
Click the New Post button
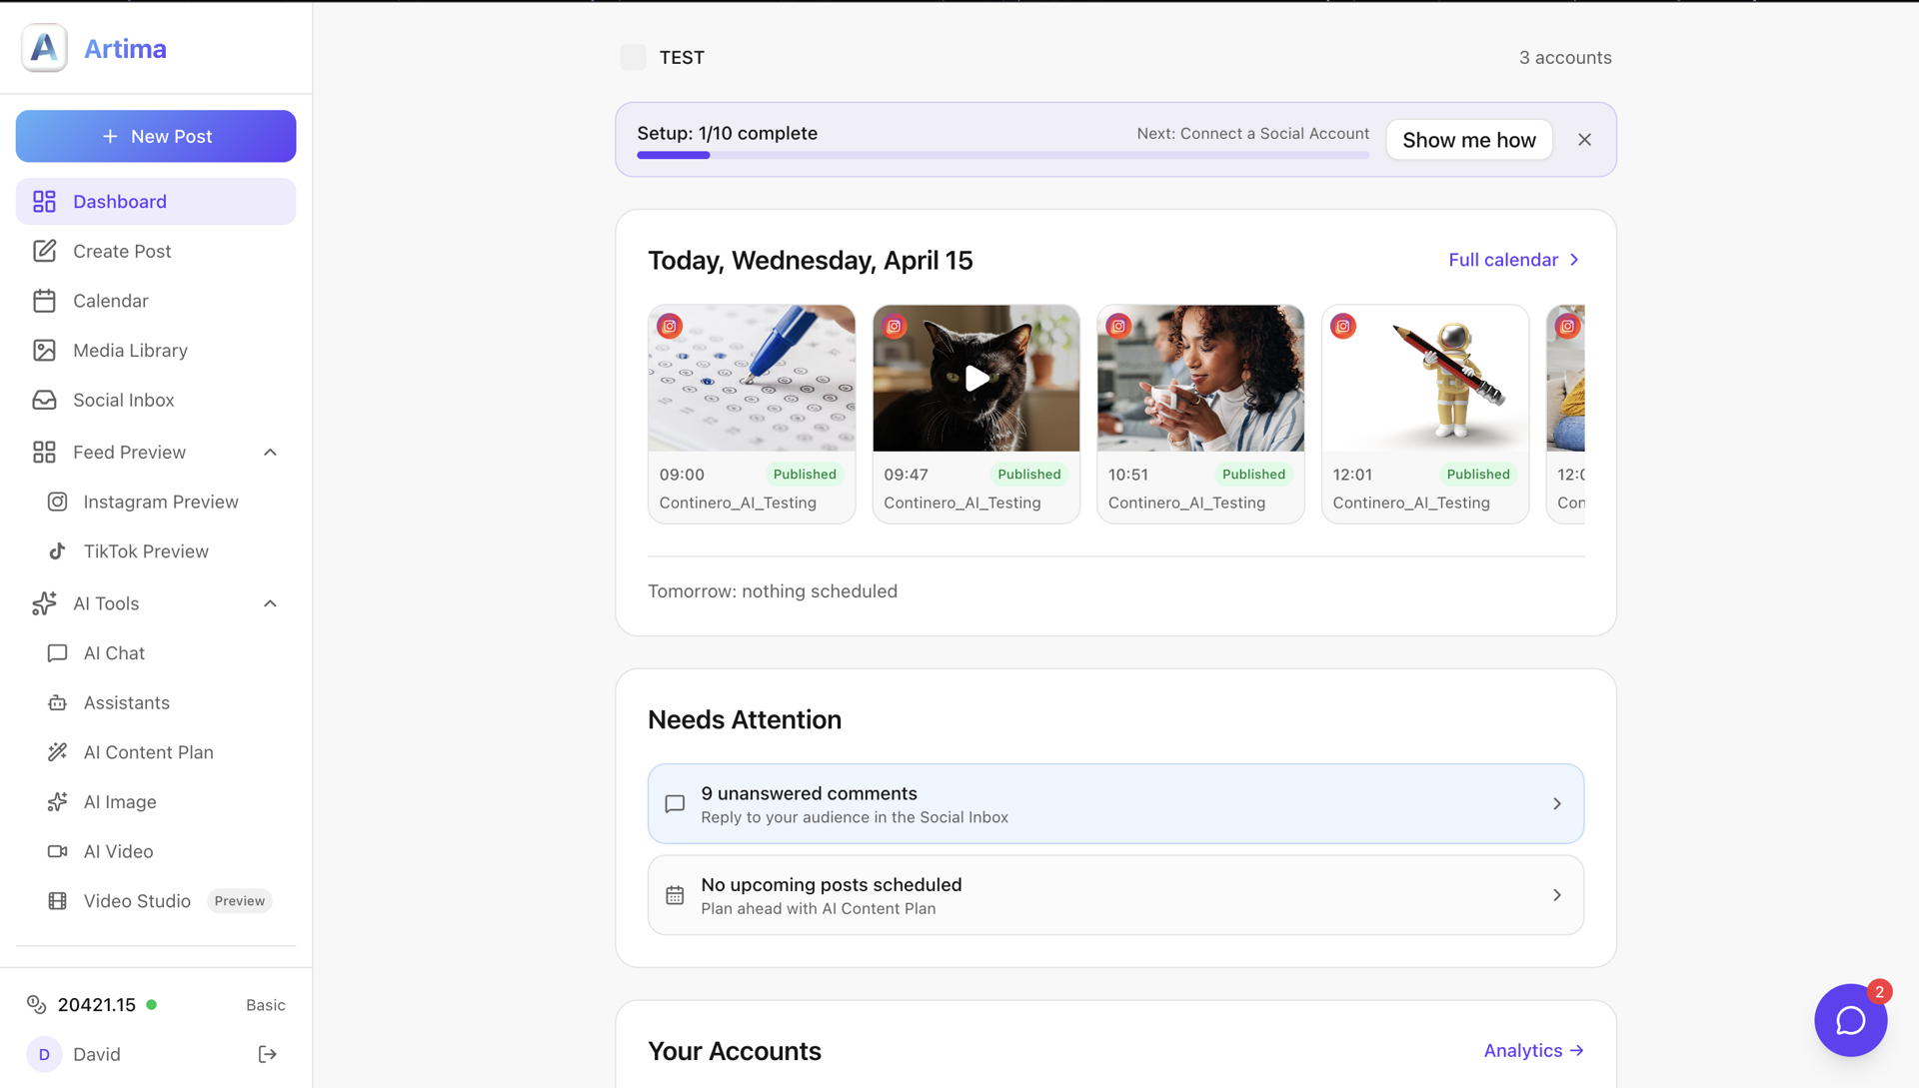click(156, 136)
